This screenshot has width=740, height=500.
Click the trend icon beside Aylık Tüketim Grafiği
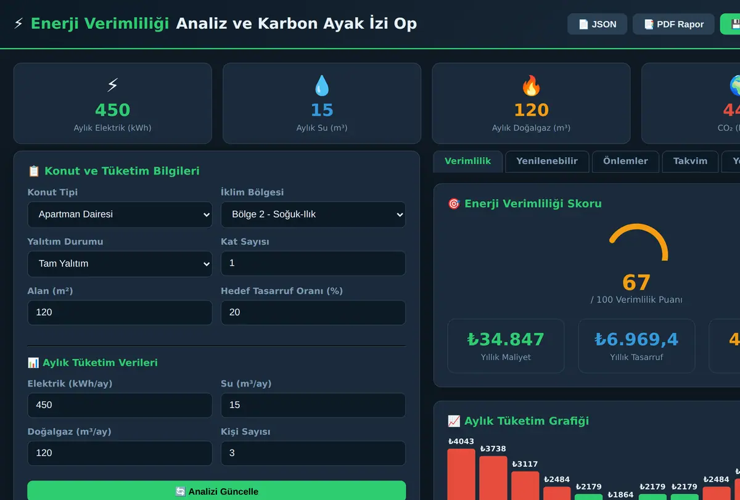pos(454,421)
